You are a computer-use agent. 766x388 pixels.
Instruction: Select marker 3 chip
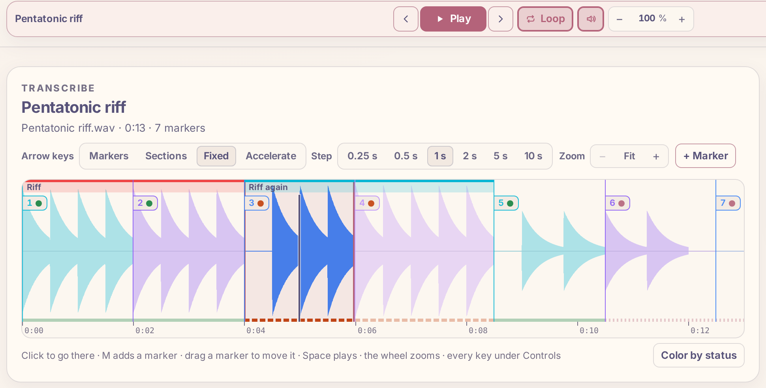tap(257, 203)
